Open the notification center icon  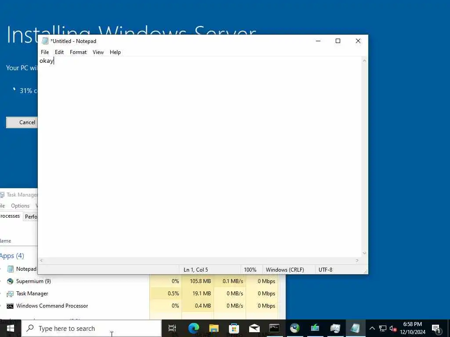tap(435, 328)
